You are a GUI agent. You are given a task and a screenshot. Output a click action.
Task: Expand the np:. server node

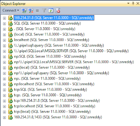click(x=5, y=79)
